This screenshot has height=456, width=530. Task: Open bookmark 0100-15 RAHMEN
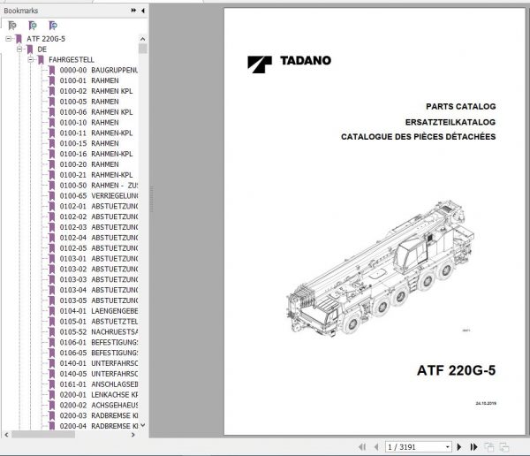pos(89,144)
